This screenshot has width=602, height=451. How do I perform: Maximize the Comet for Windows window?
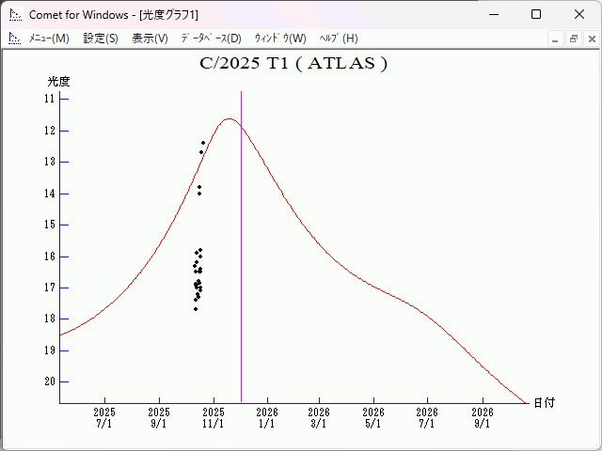coord(535,14)
